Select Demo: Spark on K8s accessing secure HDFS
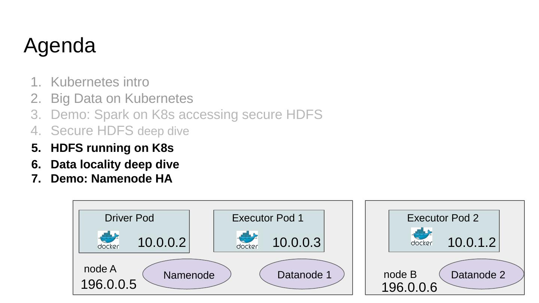 (x=186, y=114)
